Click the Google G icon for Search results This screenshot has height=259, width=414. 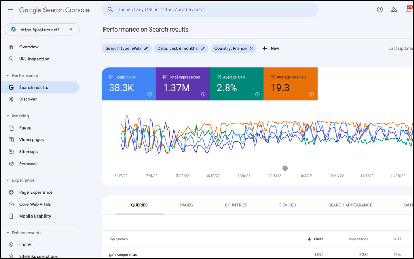(11, 87)
